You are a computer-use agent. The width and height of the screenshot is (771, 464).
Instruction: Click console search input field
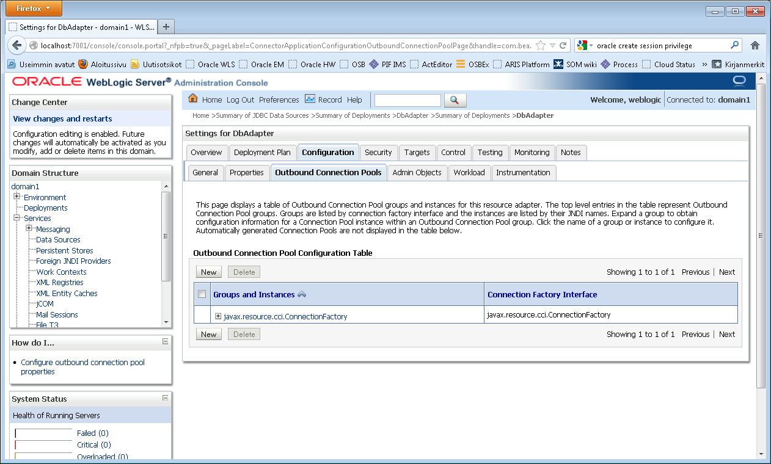click(407, 100)
